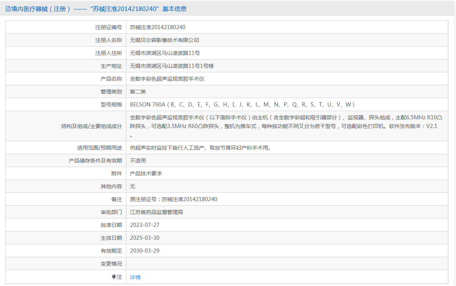This screenshot has width=456, height=286.
Task: Click storage conditions value 不适用
Action: coord(138,161)
